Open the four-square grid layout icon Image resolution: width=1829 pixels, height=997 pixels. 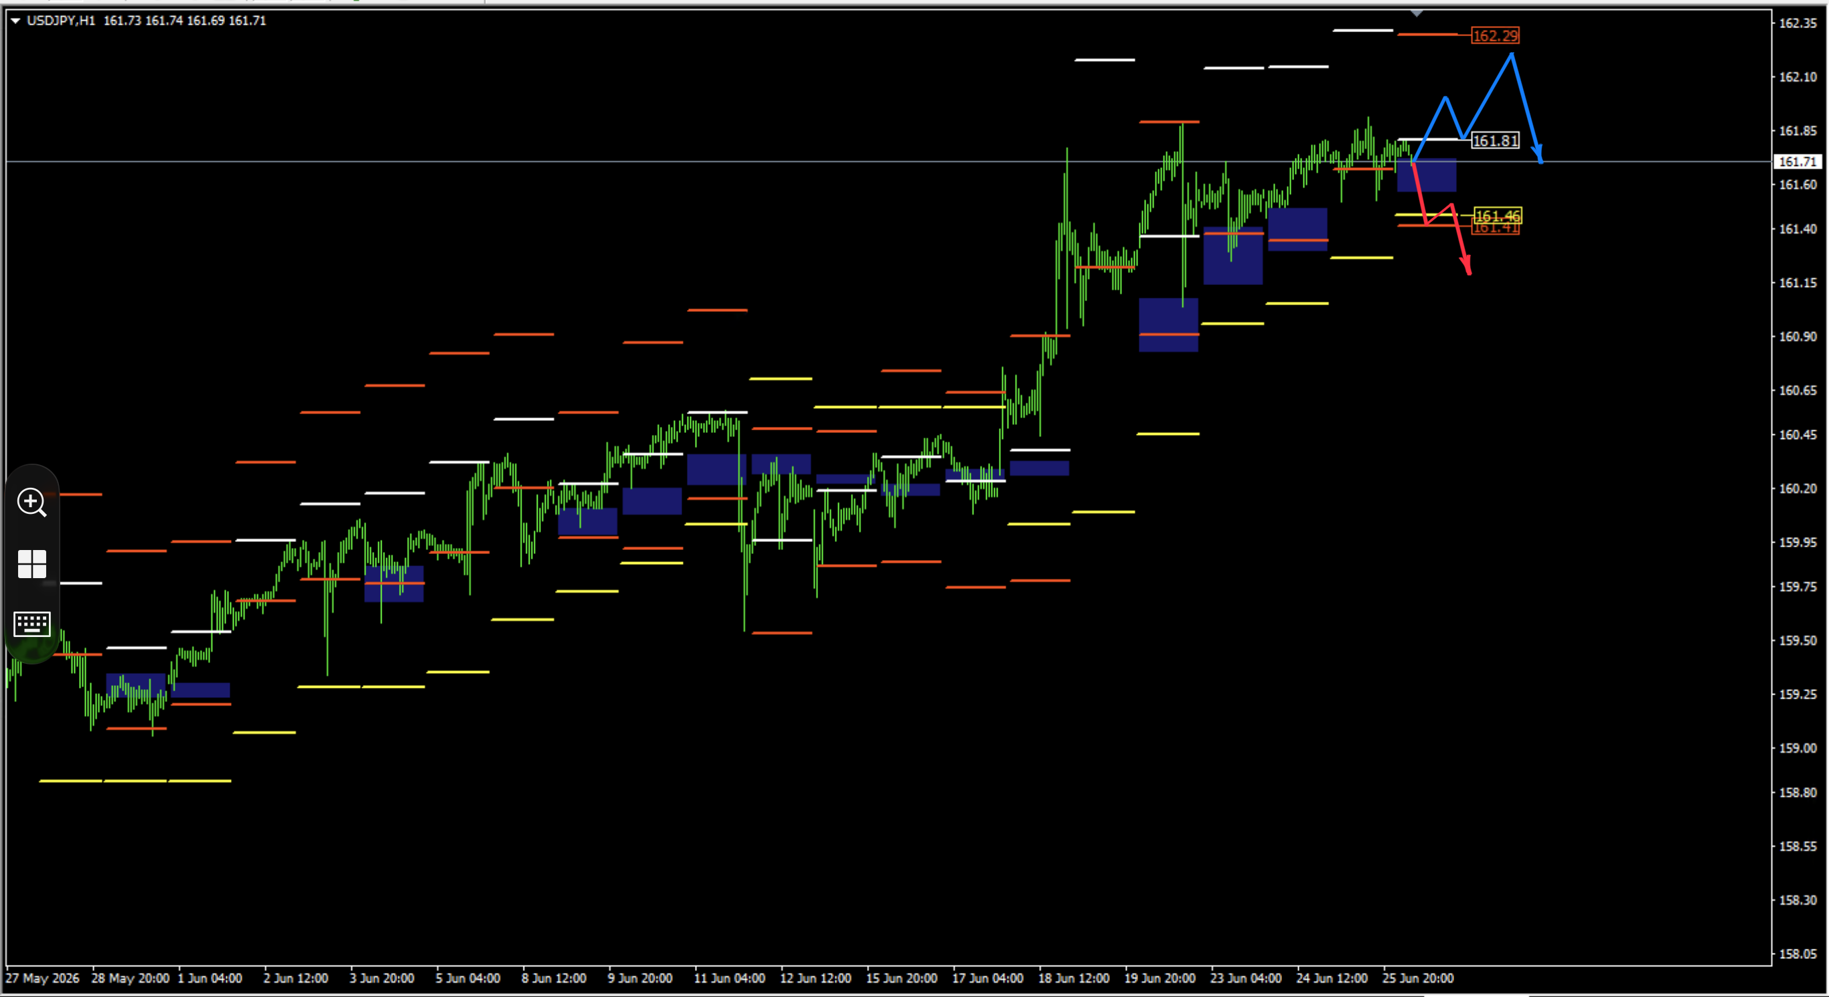(32, 564)
